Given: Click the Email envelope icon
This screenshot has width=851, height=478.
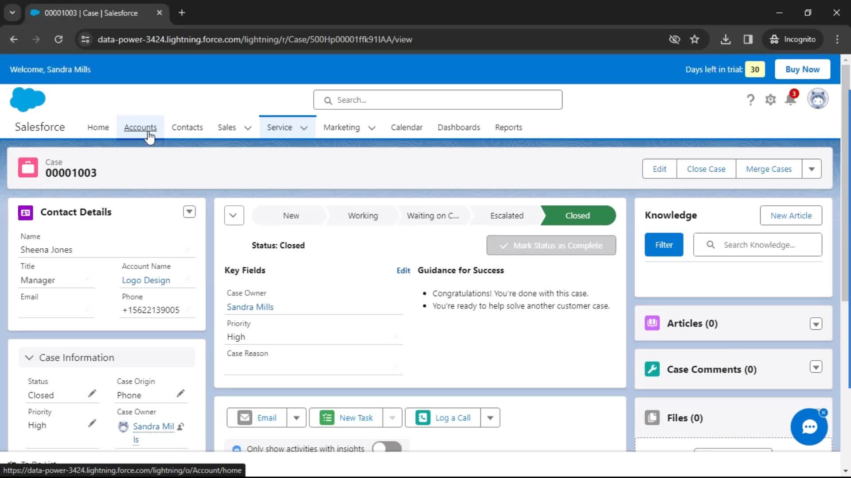Looking at the screenshot, I should (245, 418).
